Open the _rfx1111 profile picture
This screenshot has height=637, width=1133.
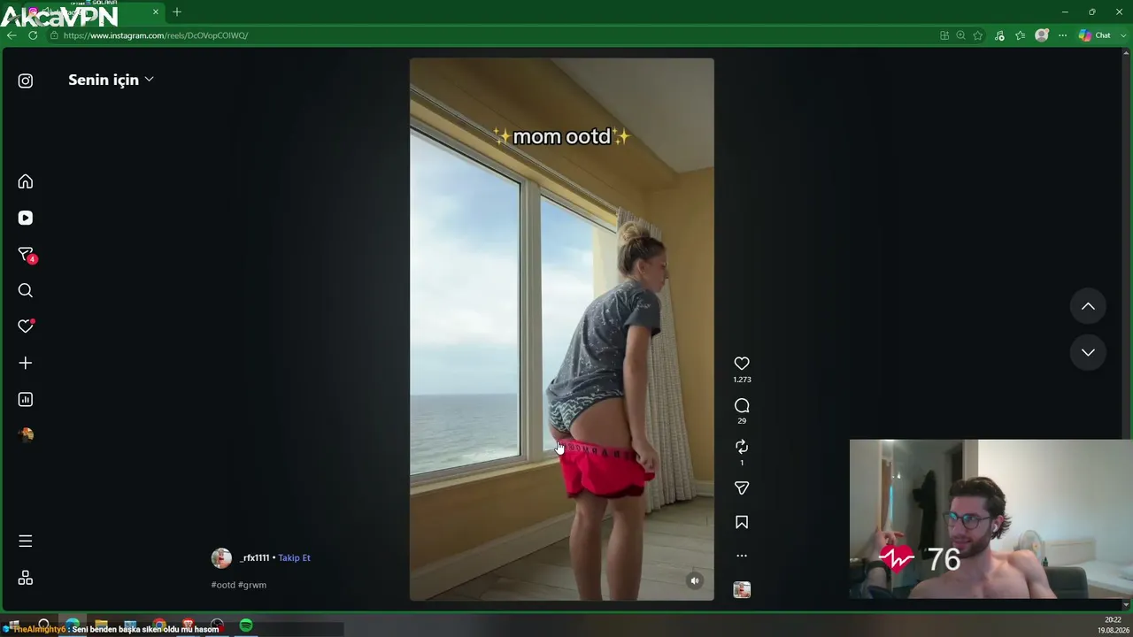coord(221,558)
